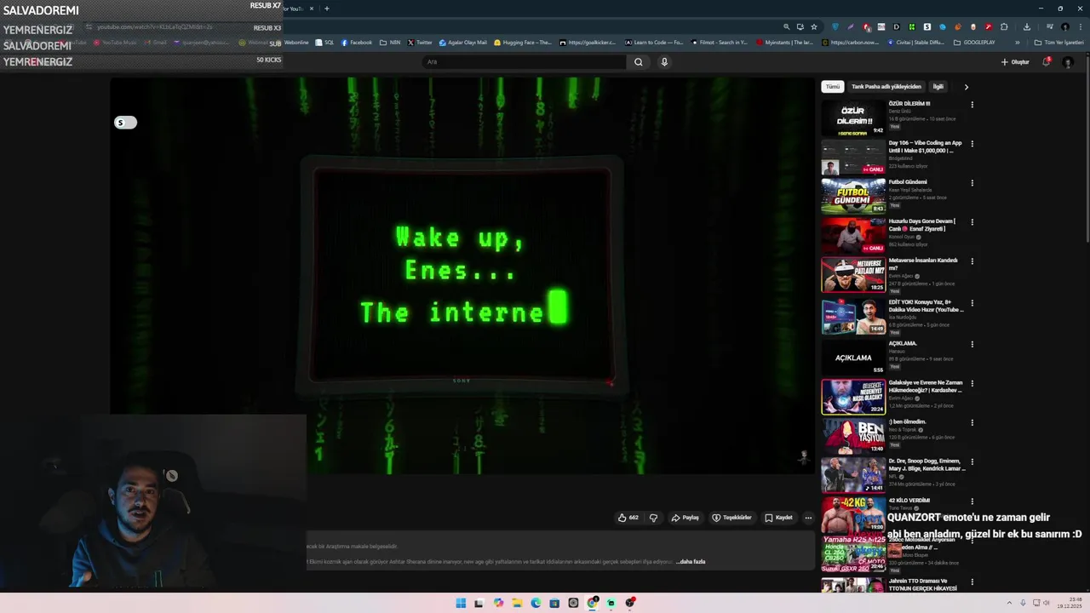The width and height of the screenshot is (1090, 613).
Task: Open the Chrome extensions puzzle icon
Action: pyautogui.click(x=1004, y=26)
